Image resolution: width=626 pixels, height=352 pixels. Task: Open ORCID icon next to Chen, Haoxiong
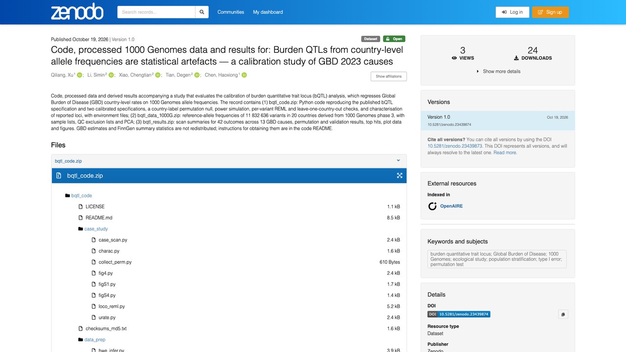coord(244,75)
